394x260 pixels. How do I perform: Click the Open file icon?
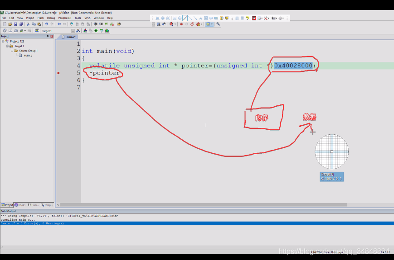tap(10, 24)
